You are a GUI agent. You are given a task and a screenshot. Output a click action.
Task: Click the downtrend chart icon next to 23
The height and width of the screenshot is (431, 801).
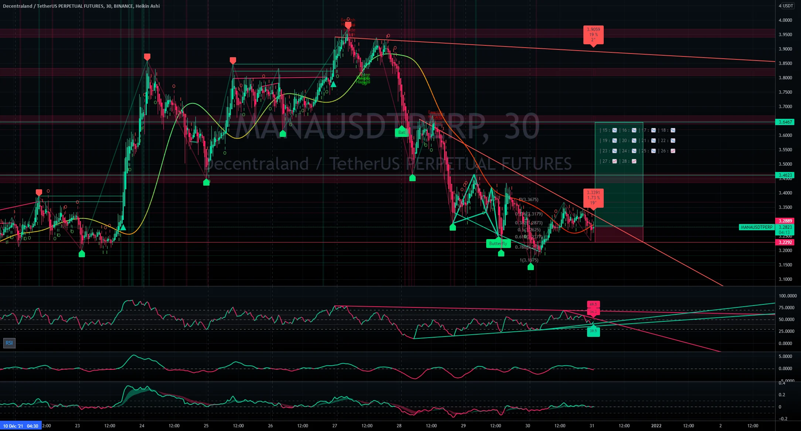pos(614,151)
